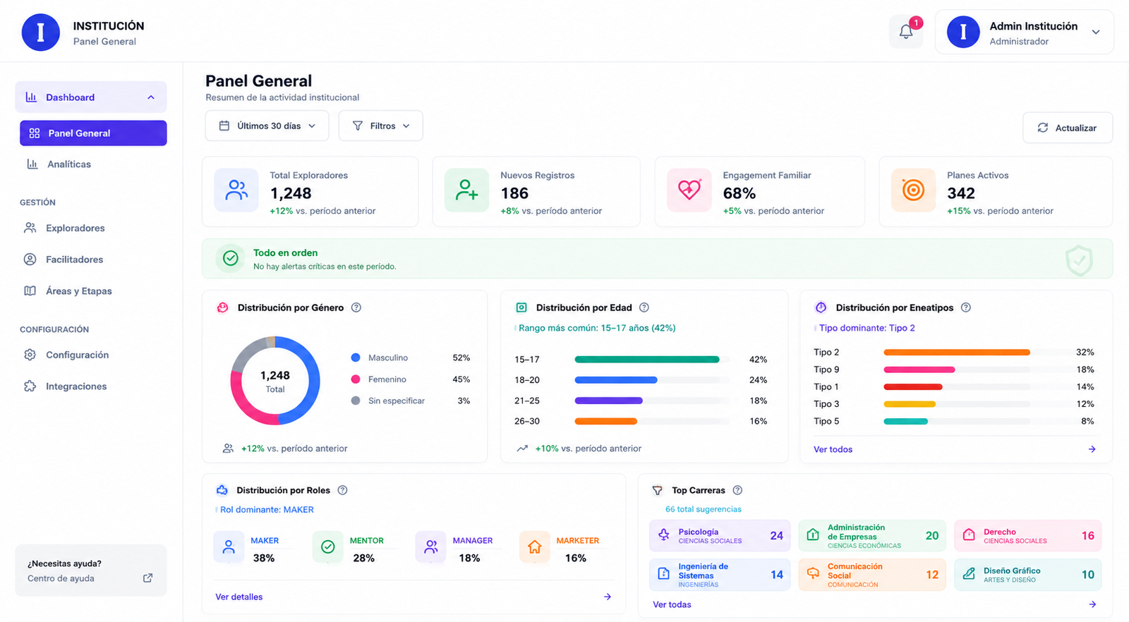Screen dimensions: 1129x622
Task: Click the help icon beside Distribución por Edad
Action: pyautogui.click(x=644, y=307)
